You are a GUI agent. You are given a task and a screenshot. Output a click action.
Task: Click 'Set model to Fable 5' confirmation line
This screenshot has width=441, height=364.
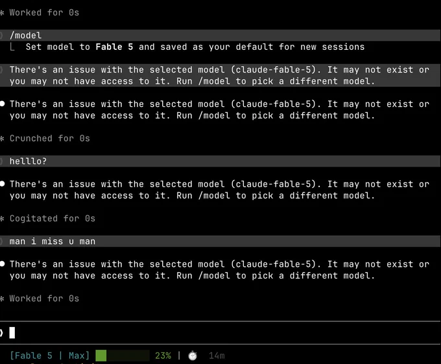195,47
